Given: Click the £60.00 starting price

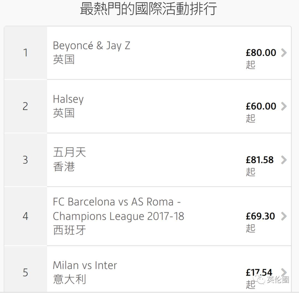Looking at the screenshot, I should pyautogui.click(x=261, y=106).
